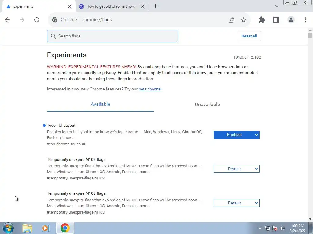Click Temporarily unexpire M103 flags heading
This screenshot has width=313, height=234.
(77, 193)
